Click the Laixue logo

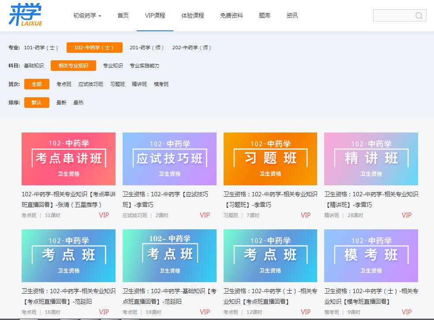(x=26, y=15)
